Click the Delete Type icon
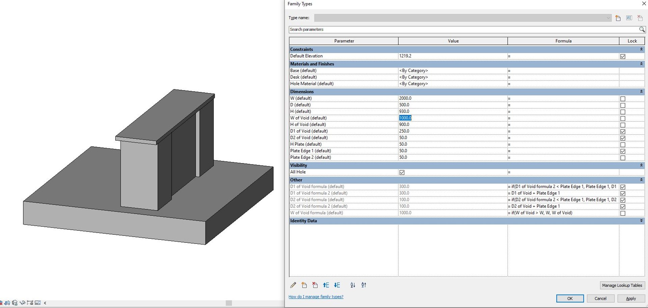This screenshot has height=308, width=648. pyautogui.click(x=640, y=18)
